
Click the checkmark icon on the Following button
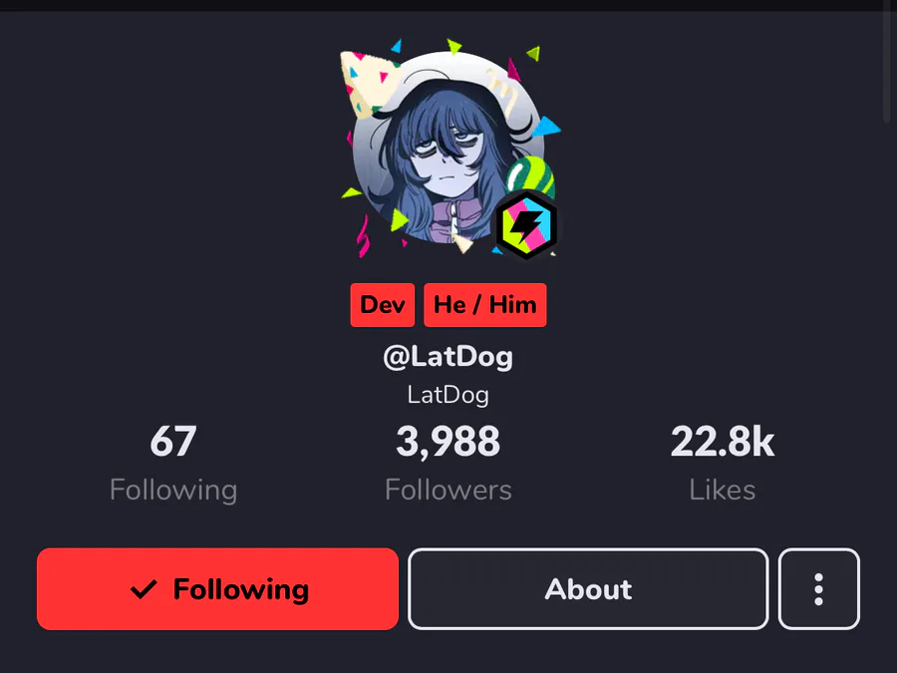coord(143,589)
